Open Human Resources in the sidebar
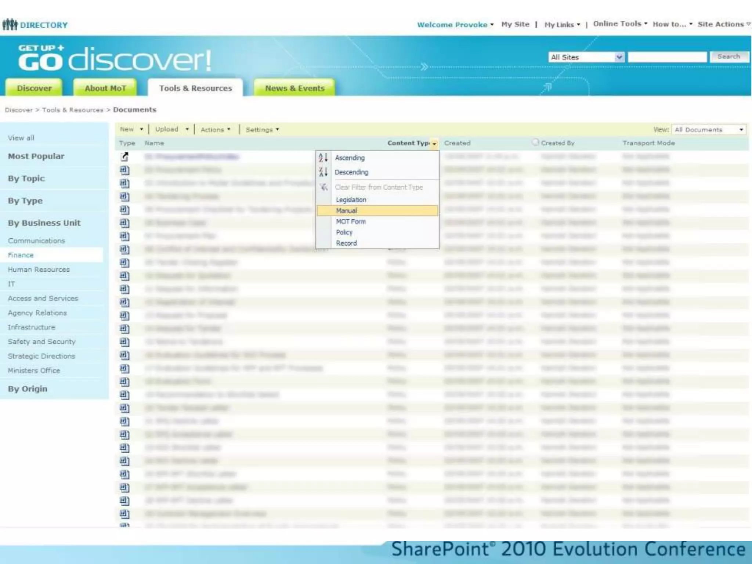The image size is (752, 564). click(39, 270)
